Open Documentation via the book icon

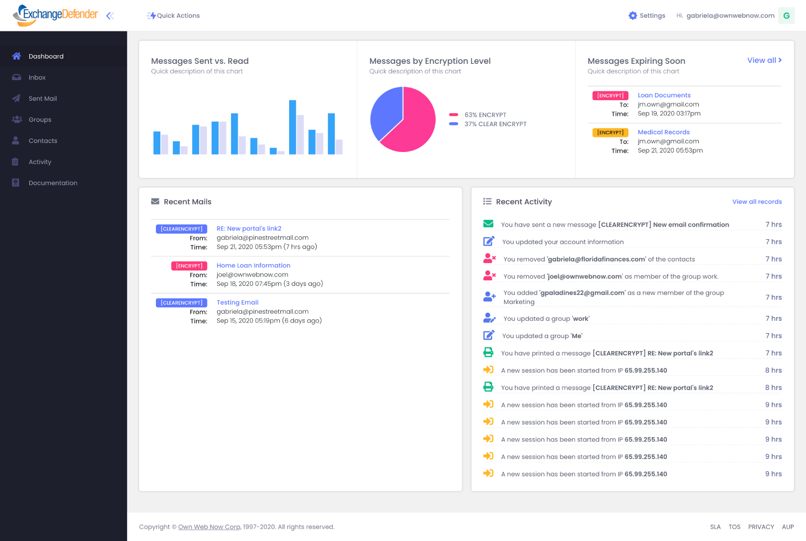(16, 182)
